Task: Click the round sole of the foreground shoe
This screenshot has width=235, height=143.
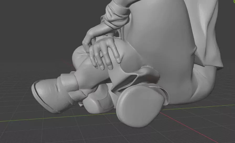Action: point(140,107)
